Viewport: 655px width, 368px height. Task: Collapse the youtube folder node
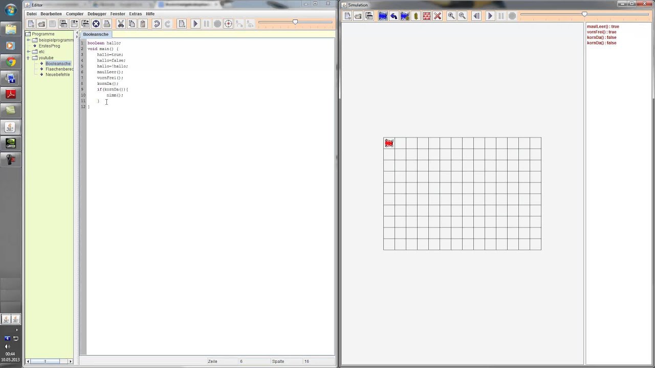pyautogui.click(x=29, y=58)
